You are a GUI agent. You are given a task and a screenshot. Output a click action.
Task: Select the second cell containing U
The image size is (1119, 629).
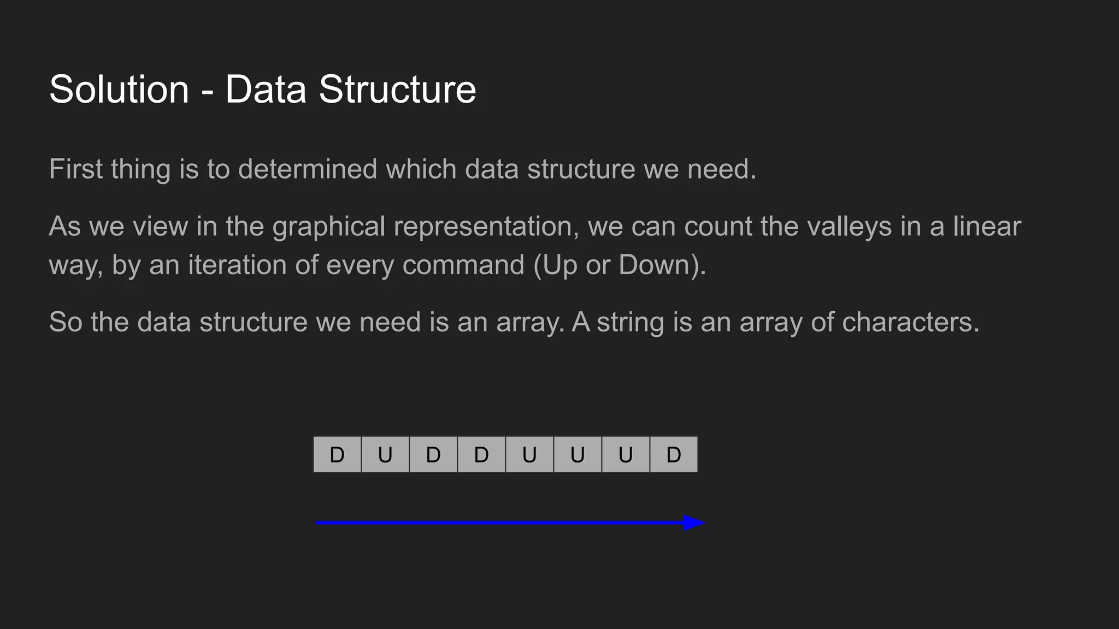coord(385,454)
